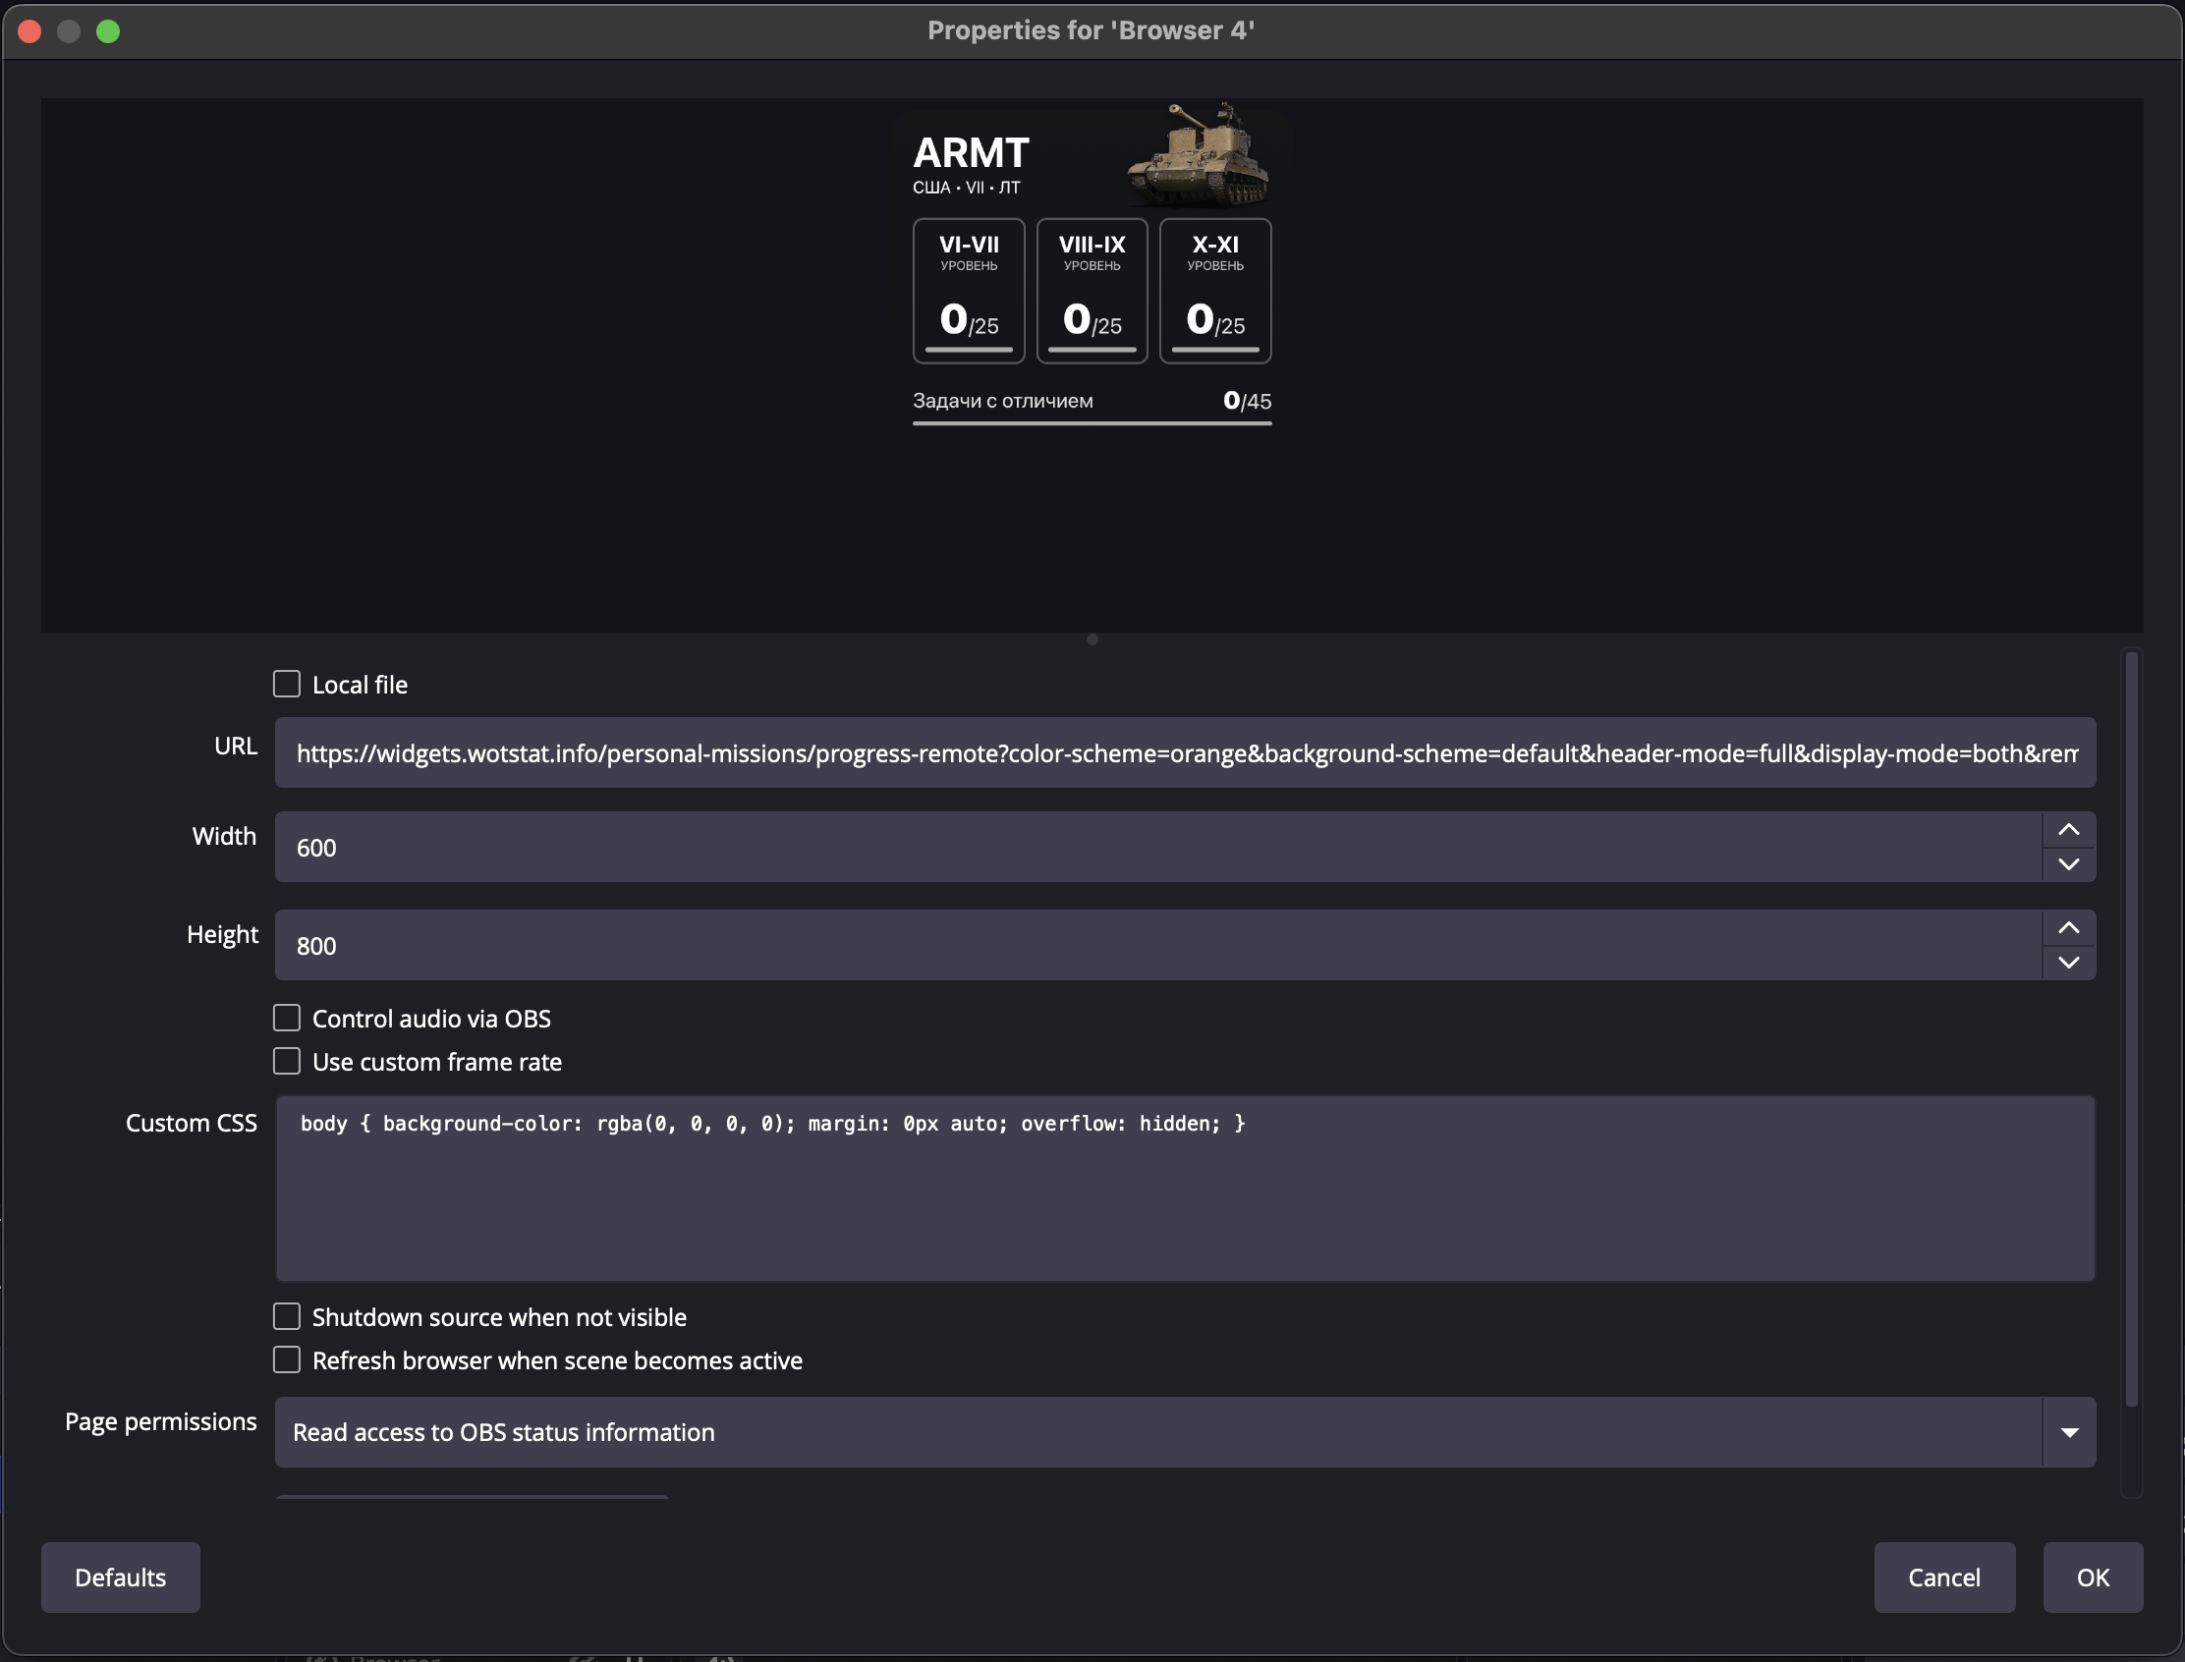Dismiss the dialog with Cancel
2185x1662 pixels.
click(1942, 1577)
